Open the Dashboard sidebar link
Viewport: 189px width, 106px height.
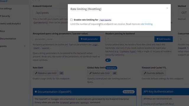point(4,1)
